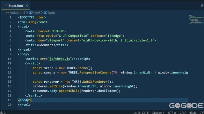Click the warnings count in status bar

coord(3,112)
